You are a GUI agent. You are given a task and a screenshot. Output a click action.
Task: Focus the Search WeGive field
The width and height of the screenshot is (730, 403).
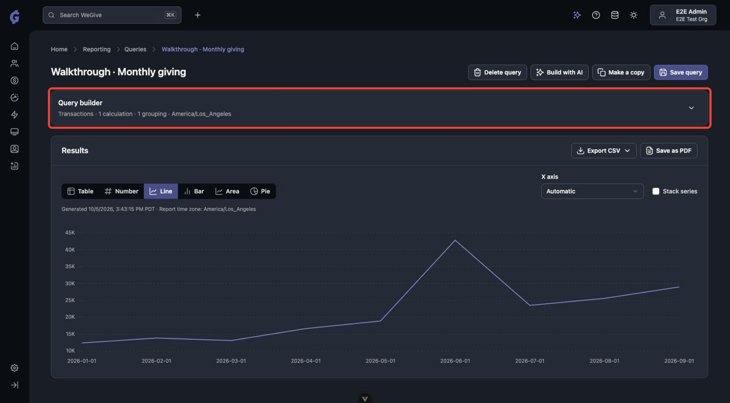(x=112, y=15)
